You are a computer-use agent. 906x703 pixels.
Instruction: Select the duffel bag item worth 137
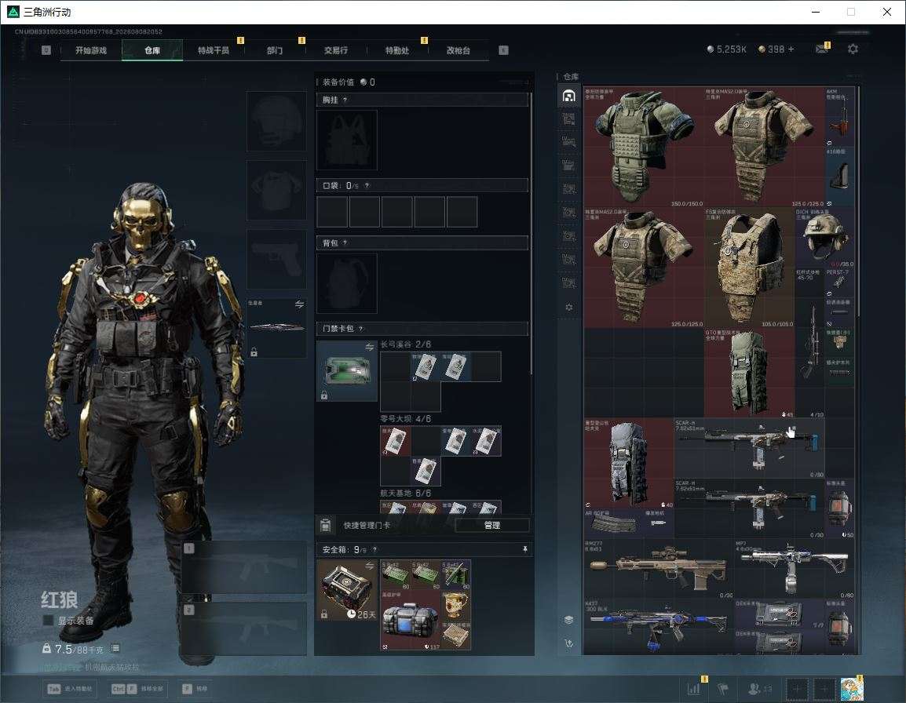pos(411,620)
